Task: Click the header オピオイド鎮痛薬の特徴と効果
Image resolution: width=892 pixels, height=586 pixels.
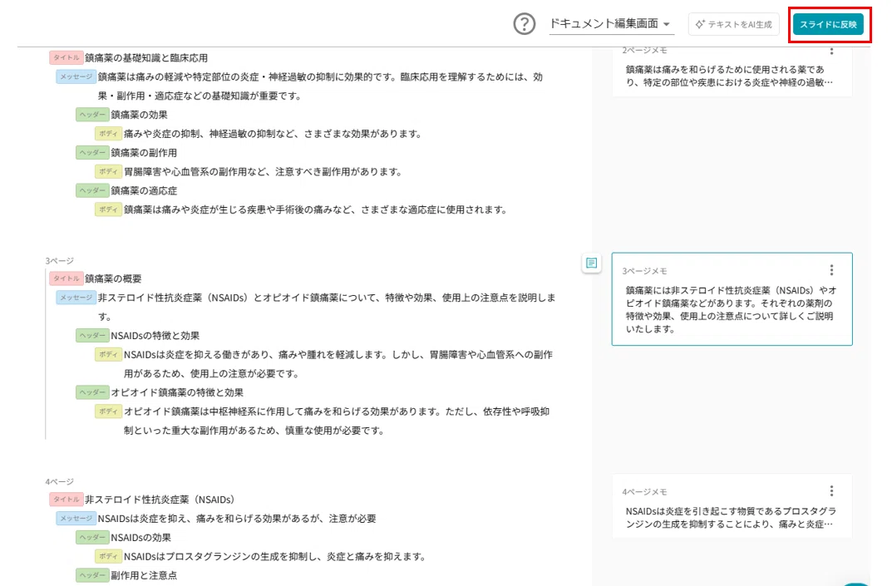Action: [x=177, y=392]
